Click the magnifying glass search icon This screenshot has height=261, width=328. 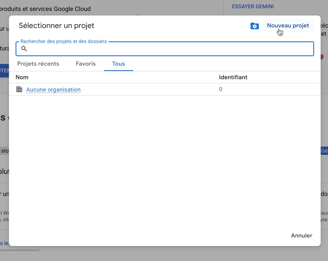[24, 49]
